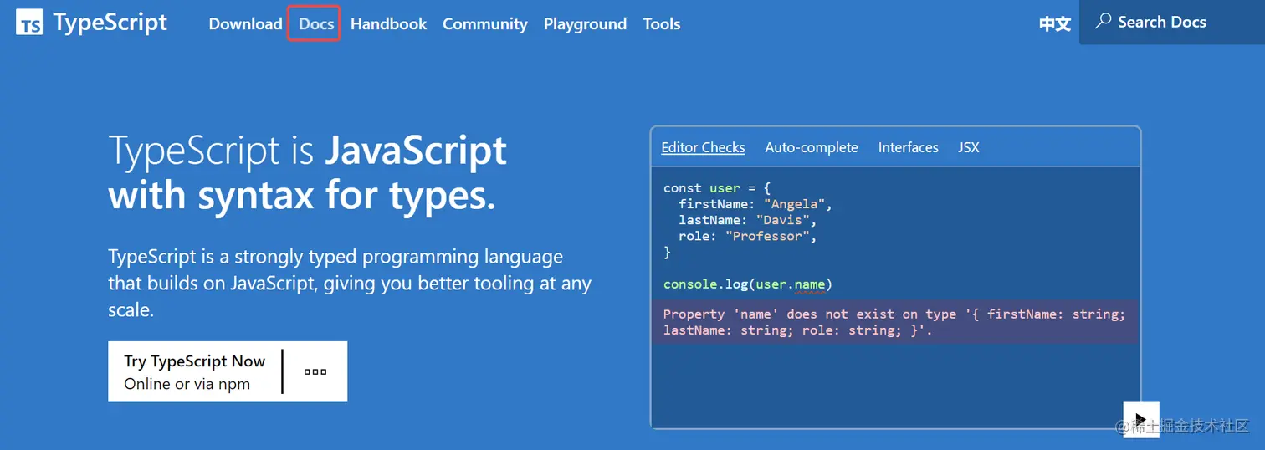The width and height of the screenshot is (1265, 450).
Task: Click the play button on the code demo
Action: (x=1140, y=419)
